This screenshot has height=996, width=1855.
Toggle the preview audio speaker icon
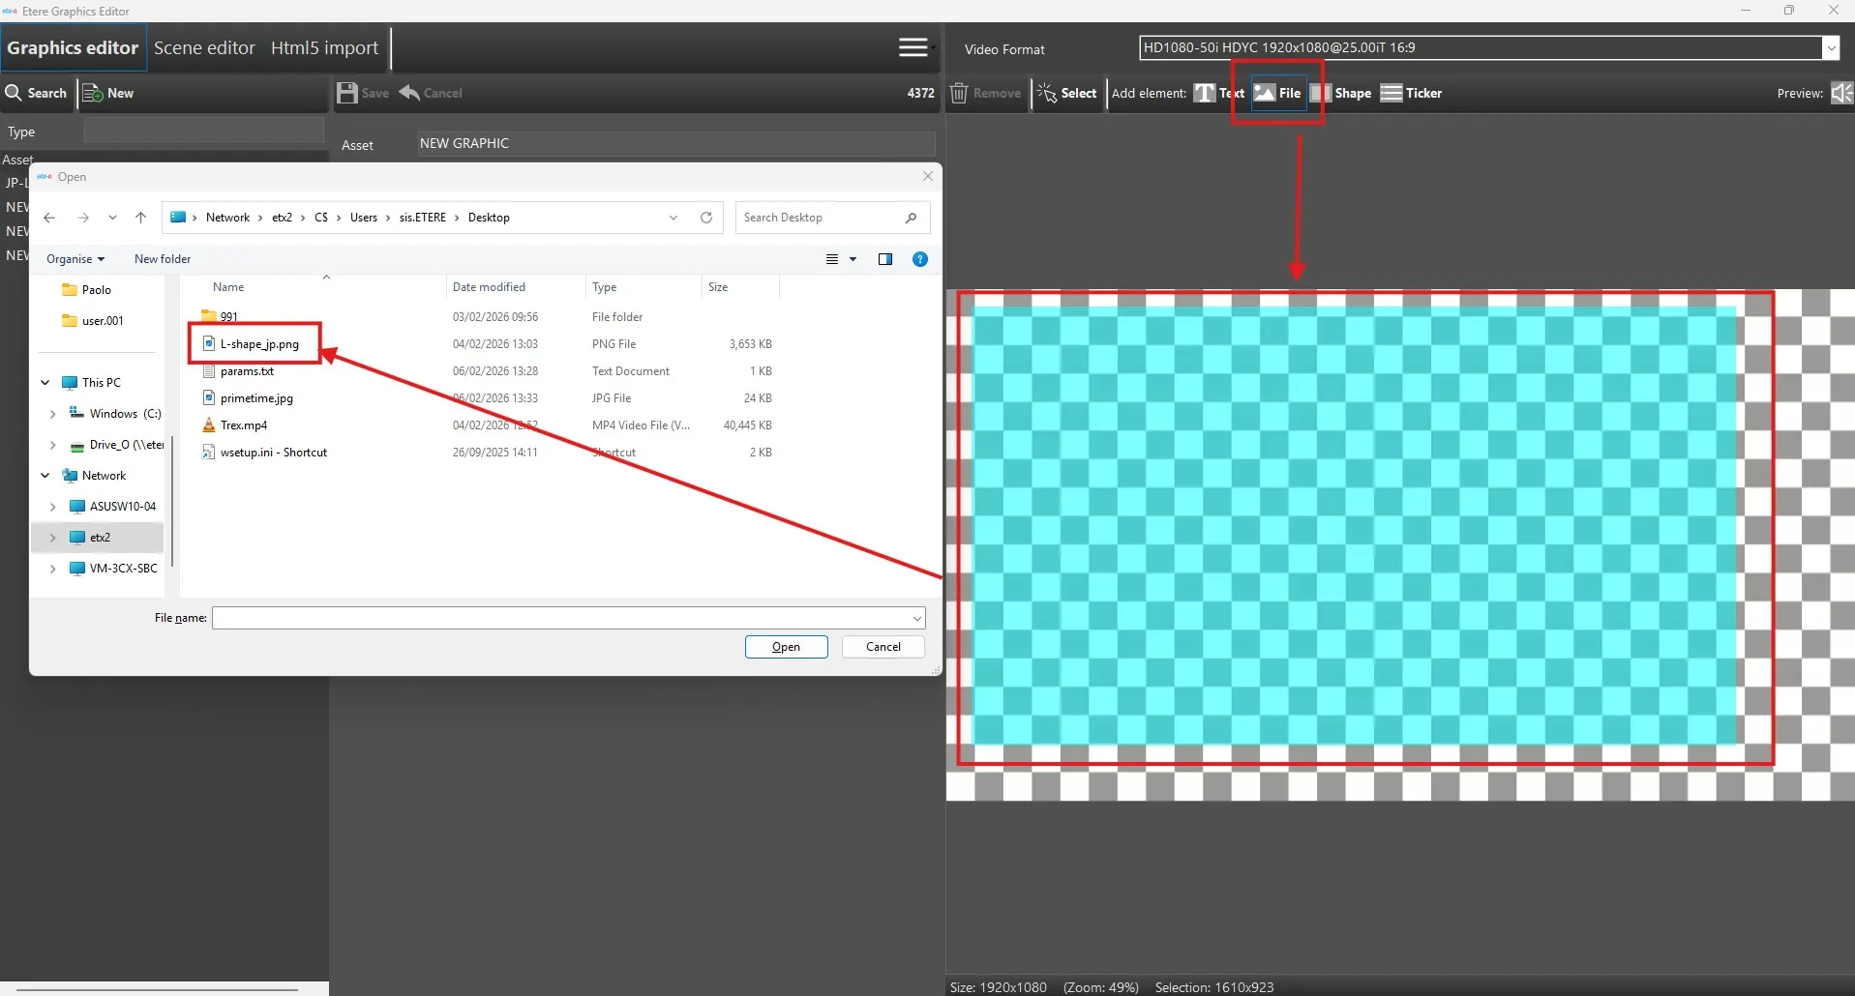pyautogui.click(x=1841, y=93)
